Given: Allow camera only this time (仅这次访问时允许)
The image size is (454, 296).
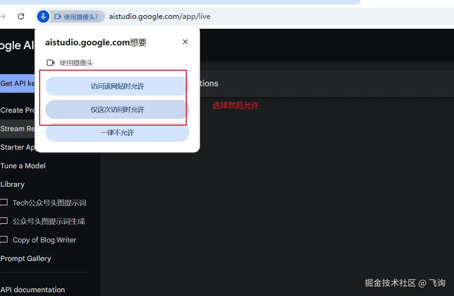Looking at the screenshot, I should (117, 110).
